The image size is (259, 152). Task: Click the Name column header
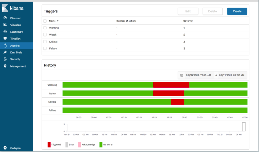click(x=52, y=21)
